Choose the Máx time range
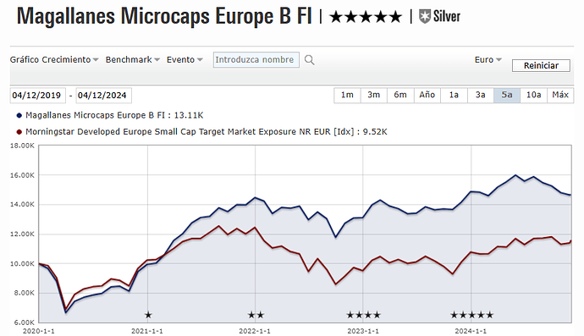Screen dimensions: 584x336 coord(560,95)
